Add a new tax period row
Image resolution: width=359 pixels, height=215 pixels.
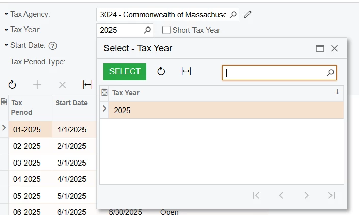[37, 85]
